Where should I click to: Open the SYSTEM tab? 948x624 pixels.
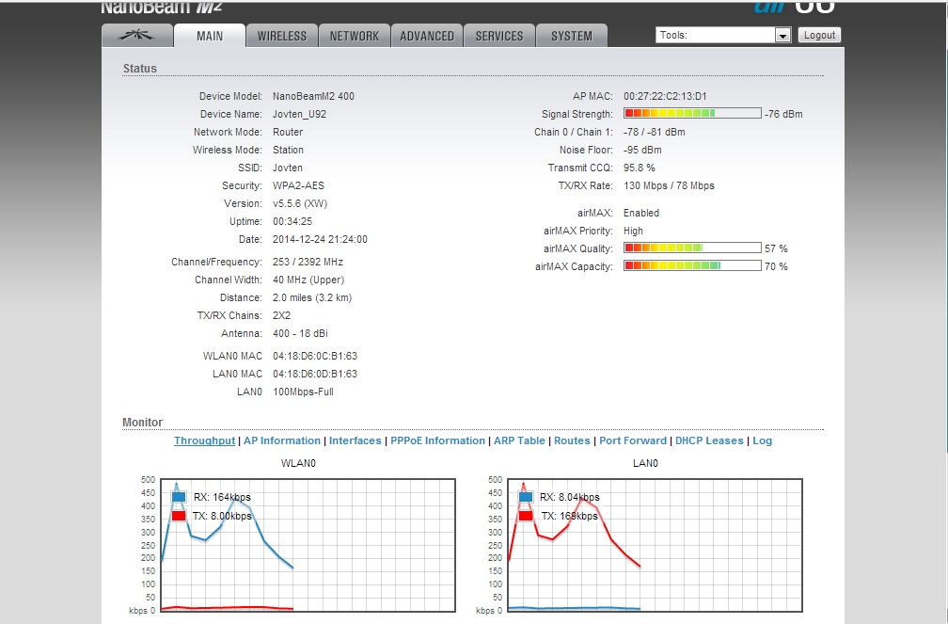[572, 36]
